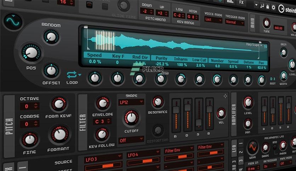Open the distortion type Off dropdown
The width and height of the screenshot is (296, 171).
tap(131, 140)
